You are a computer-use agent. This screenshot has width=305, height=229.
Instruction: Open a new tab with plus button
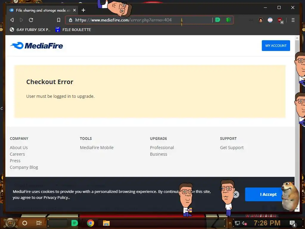83,10
